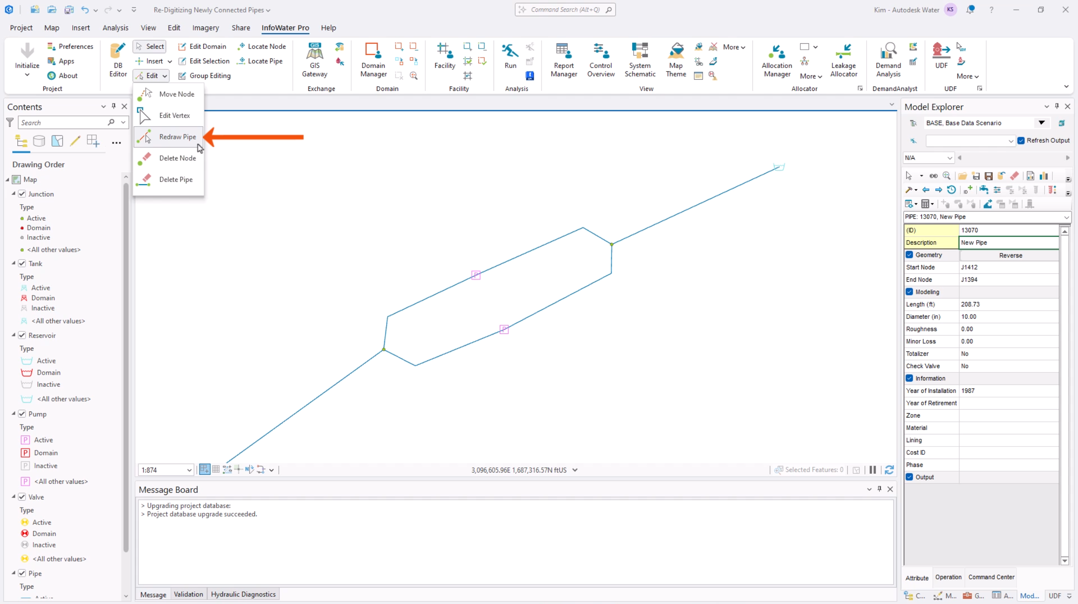This screenshot has width=1078, height=604.
Task: Uncheck the Modeling section checkbox
Action: pyautogui.click(x=909, y=292)
